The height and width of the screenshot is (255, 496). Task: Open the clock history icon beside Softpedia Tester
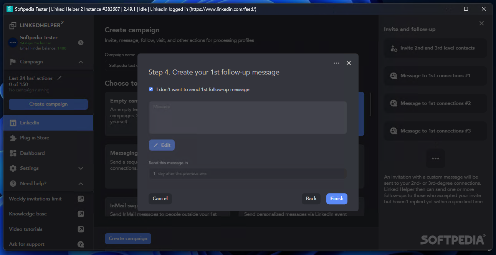(x=81, y=43)
